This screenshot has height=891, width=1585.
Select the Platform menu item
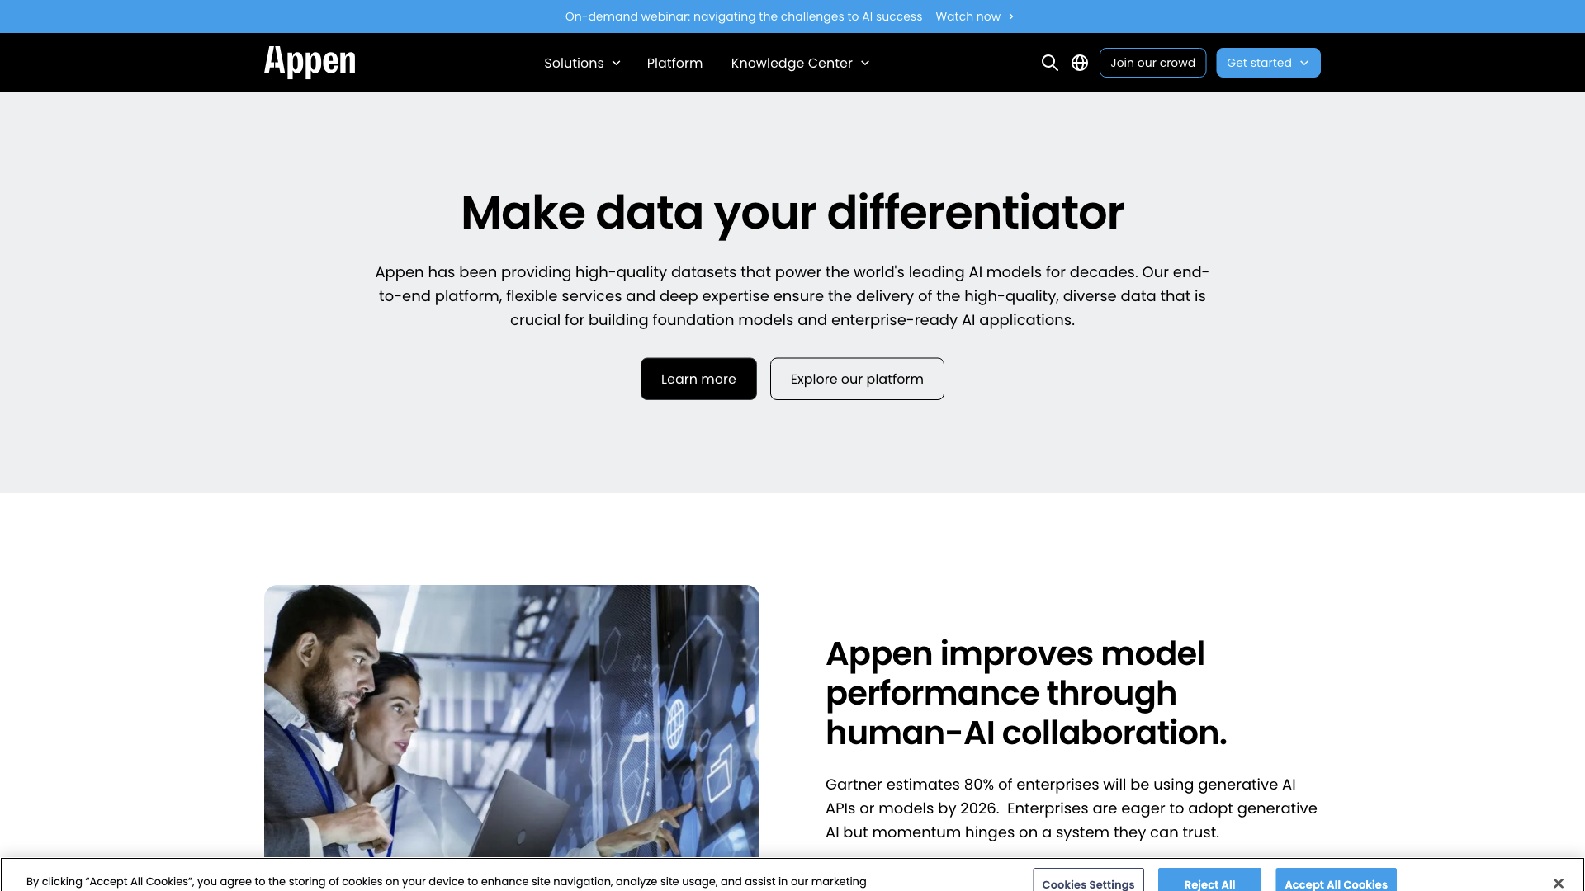(x=675, y=62)
